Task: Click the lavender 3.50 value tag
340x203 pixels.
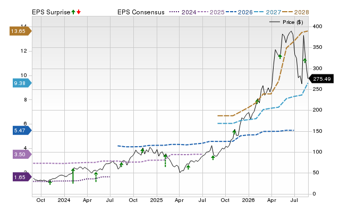Action: point(22,155)
